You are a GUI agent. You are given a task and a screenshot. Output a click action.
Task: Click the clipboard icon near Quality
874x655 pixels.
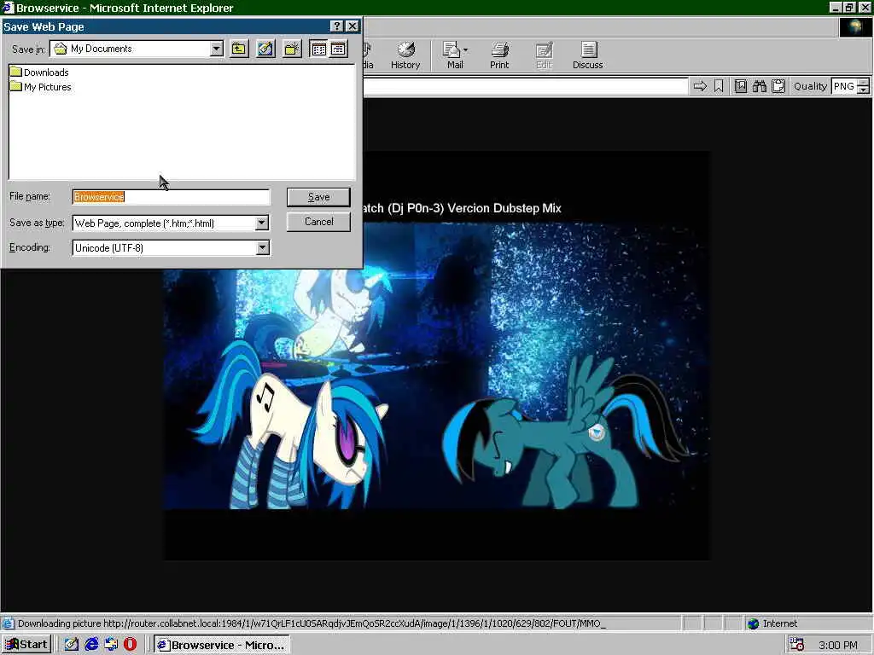pyautogui.click(x=778, y=86)
